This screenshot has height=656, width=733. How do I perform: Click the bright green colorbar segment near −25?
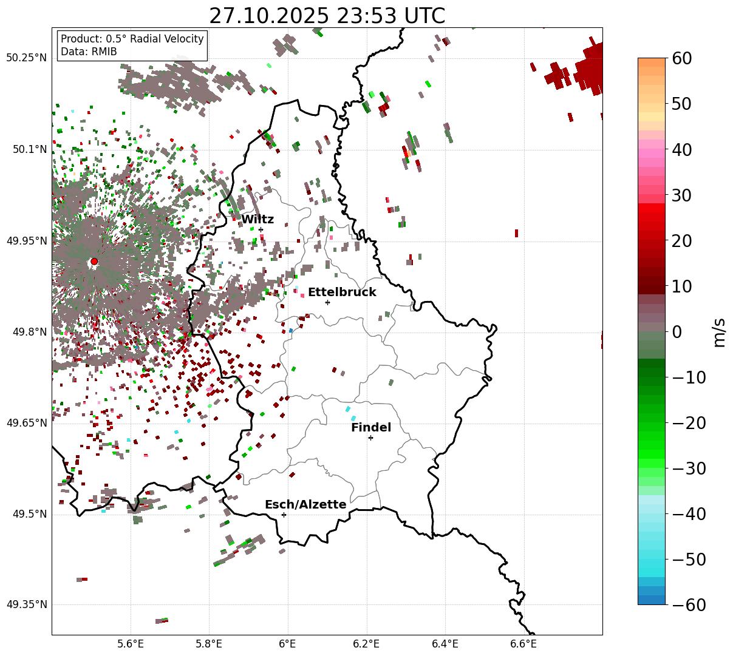pos(652,445)
